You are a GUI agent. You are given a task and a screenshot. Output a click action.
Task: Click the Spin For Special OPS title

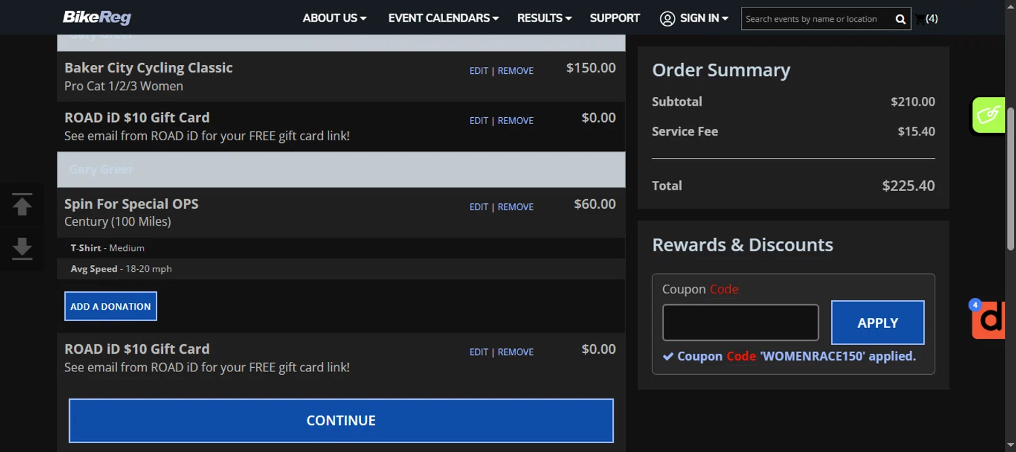131,204
